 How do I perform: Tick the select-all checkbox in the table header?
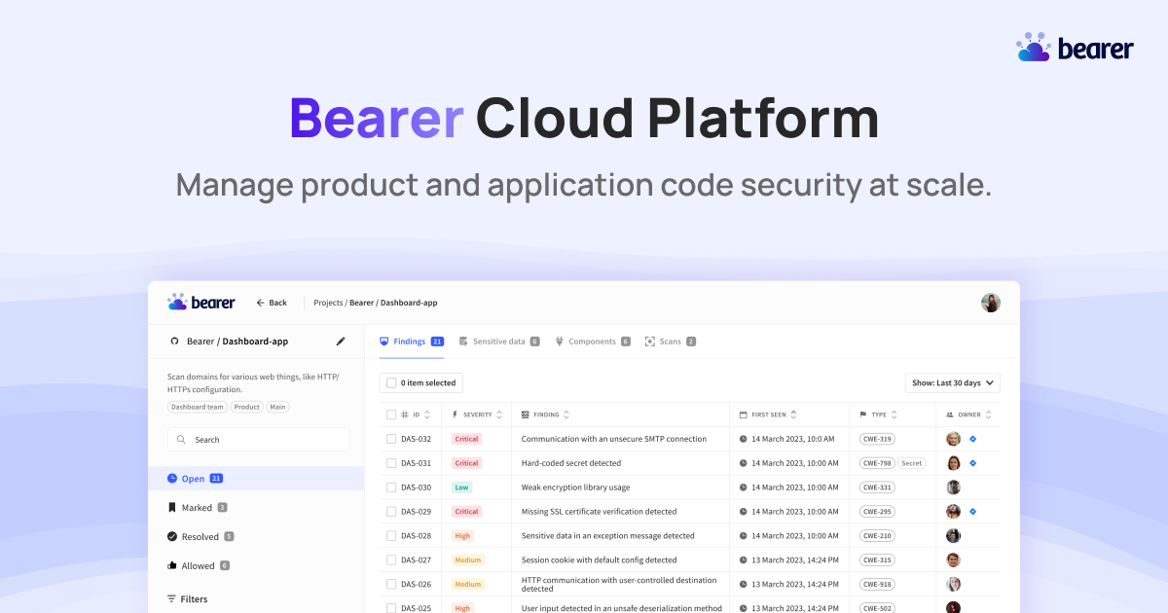coord(391,415)
